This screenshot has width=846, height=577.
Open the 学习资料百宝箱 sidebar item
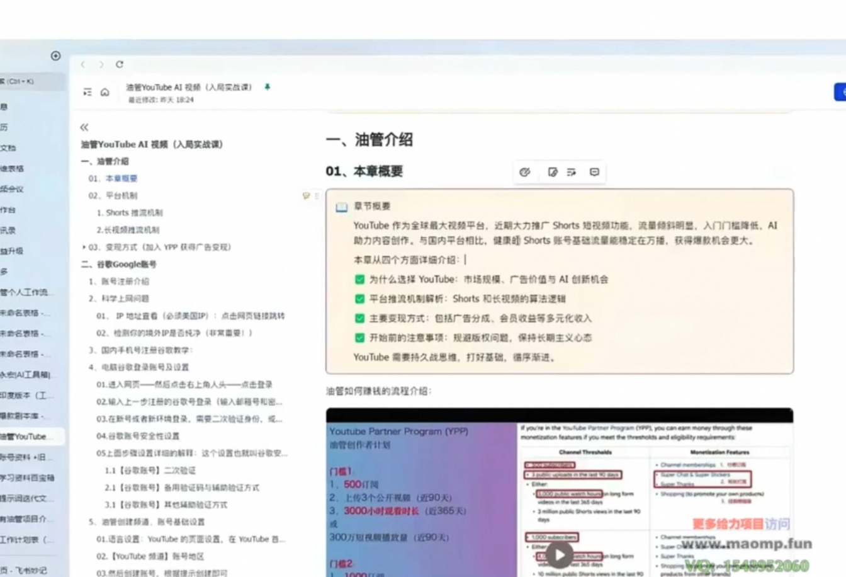pyautogui.click(x=27, y=477)
